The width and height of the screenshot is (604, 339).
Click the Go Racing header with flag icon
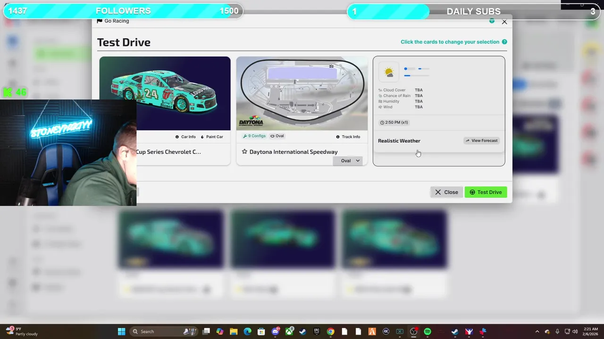113,21
